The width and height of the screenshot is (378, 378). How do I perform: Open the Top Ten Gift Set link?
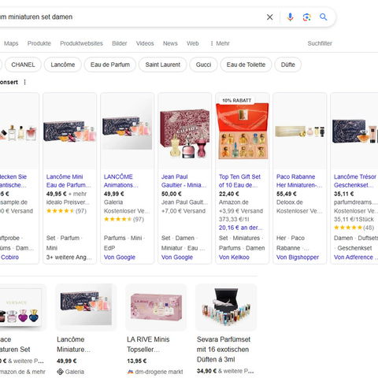point(239,181)
